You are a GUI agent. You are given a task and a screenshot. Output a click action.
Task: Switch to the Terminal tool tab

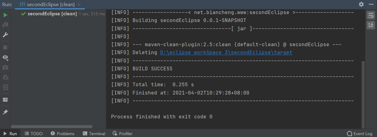(x=94, y=134)
